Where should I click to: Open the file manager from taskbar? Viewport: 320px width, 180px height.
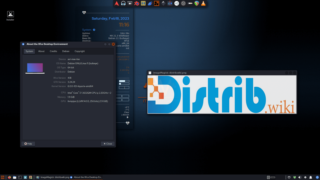click(x=15, y=177)
